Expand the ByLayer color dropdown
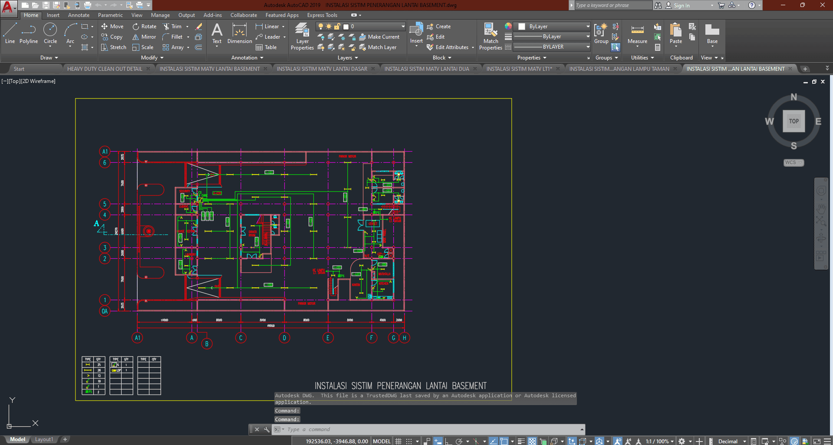Screen dimensions: 833x445 pyautogui.click(x=588, y=26)
